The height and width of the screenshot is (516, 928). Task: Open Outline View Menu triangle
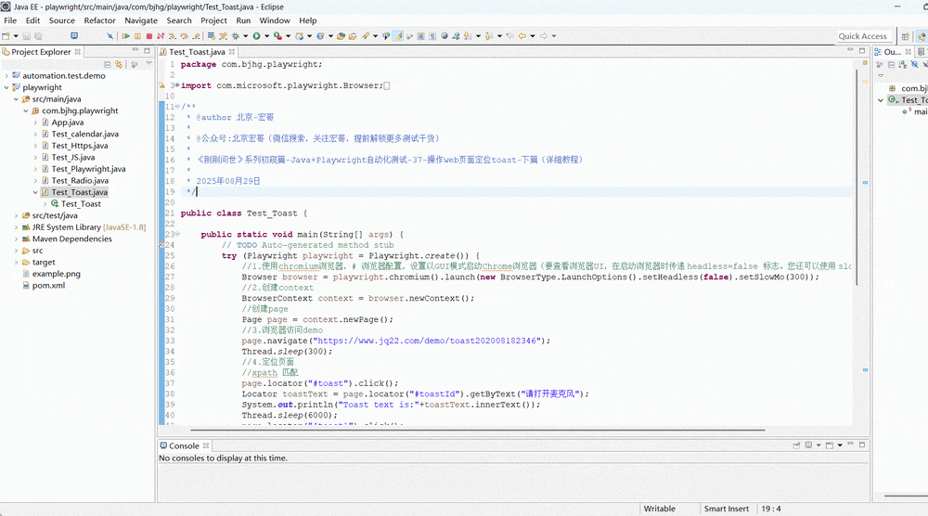pos(880,76)
